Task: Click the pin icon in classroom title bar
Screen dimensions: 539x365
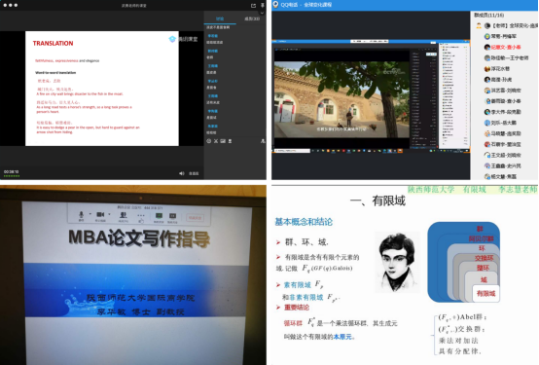Action: tap(263, 5)
